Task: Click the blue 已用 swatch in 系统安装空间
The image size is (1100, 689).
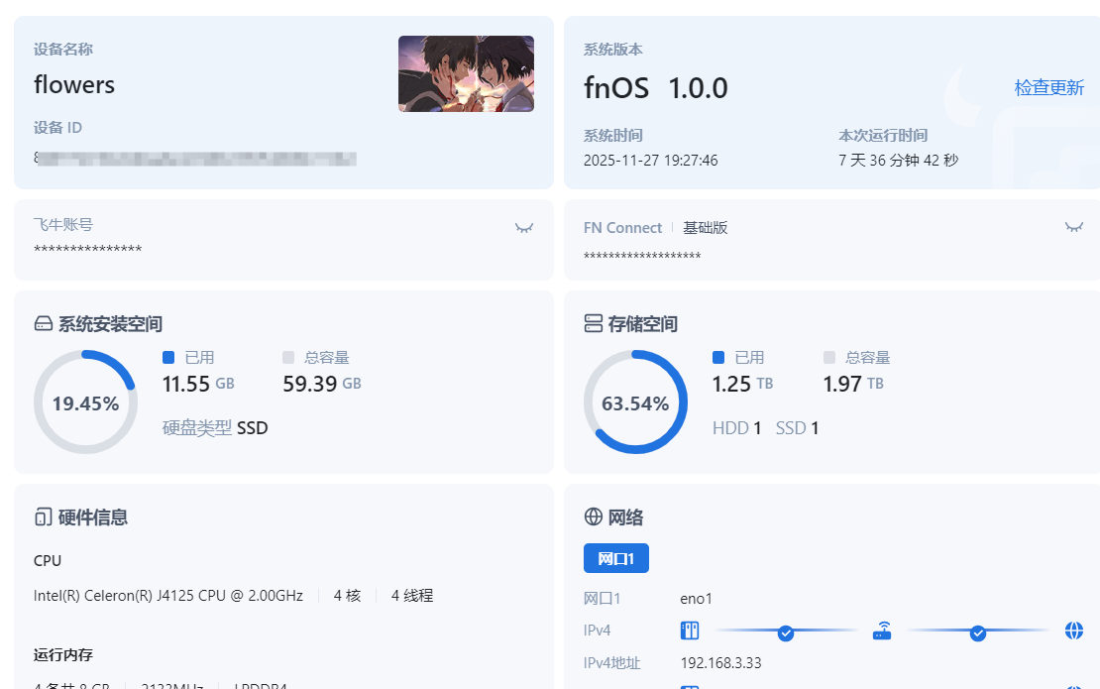Action: pos(168,358)
